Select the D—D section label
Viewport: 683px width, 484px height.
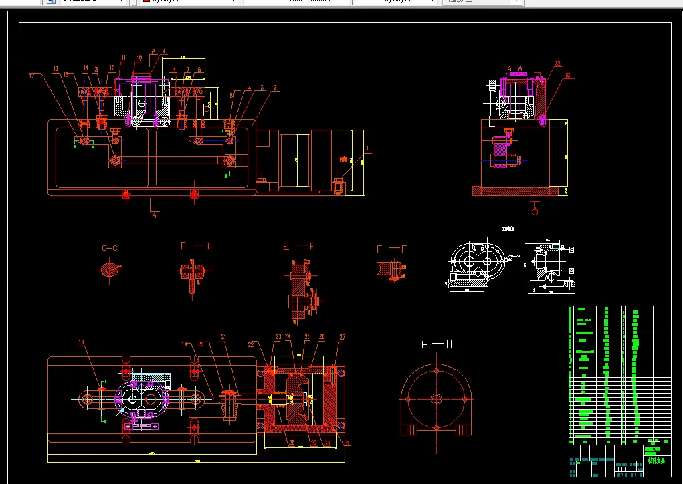196,246
